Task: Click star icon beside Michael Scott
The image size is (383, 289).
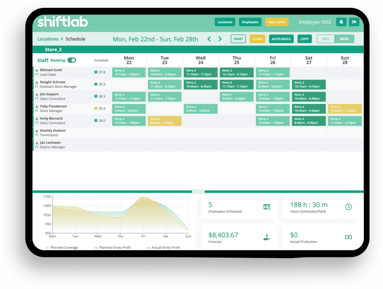Action: tap(37, 70)
